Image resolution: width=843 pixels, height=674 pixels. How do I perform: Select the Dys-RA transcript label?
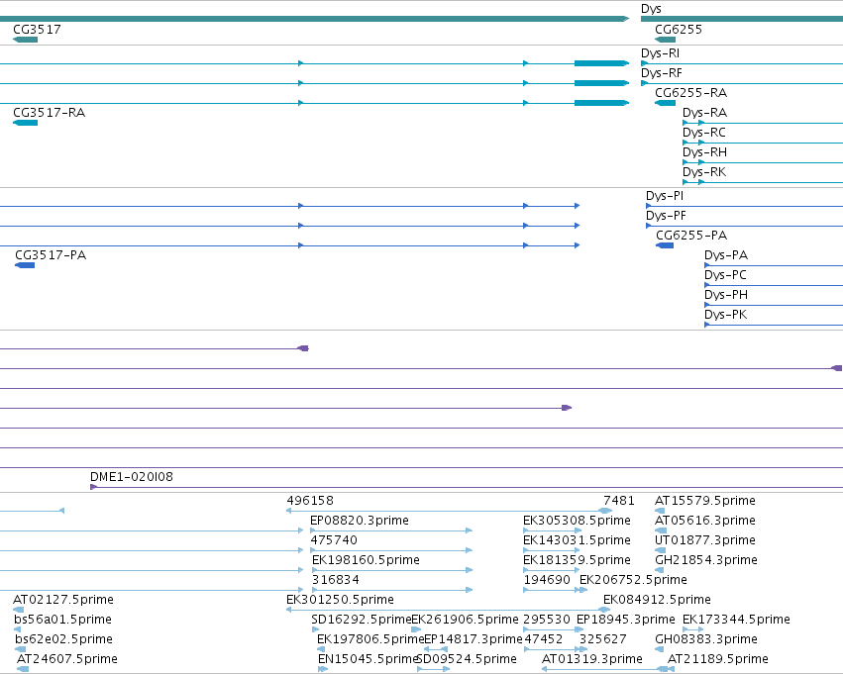point(705,113)
